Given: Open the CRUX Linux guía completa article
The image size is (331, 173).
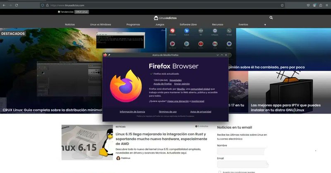Looking at the screenshot, I should click(x=53, y=110).
